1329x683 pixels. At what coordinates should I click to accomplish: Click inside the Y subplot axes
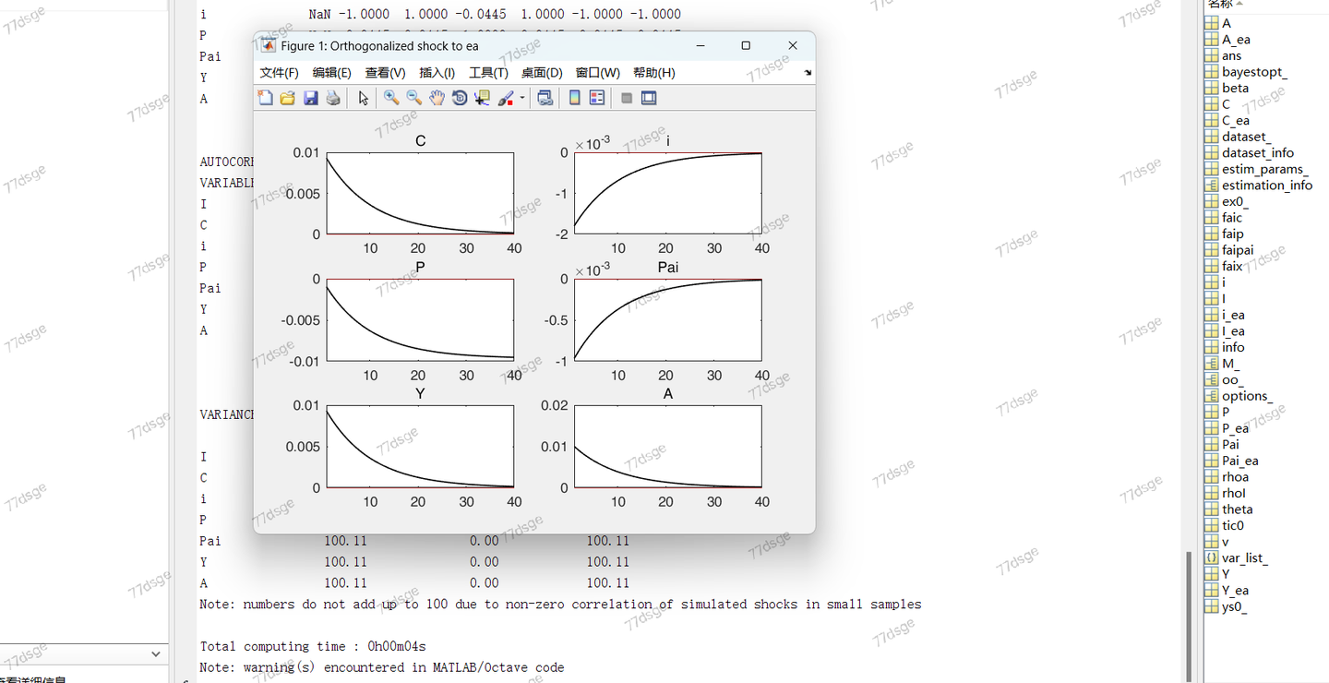point(421,446)
